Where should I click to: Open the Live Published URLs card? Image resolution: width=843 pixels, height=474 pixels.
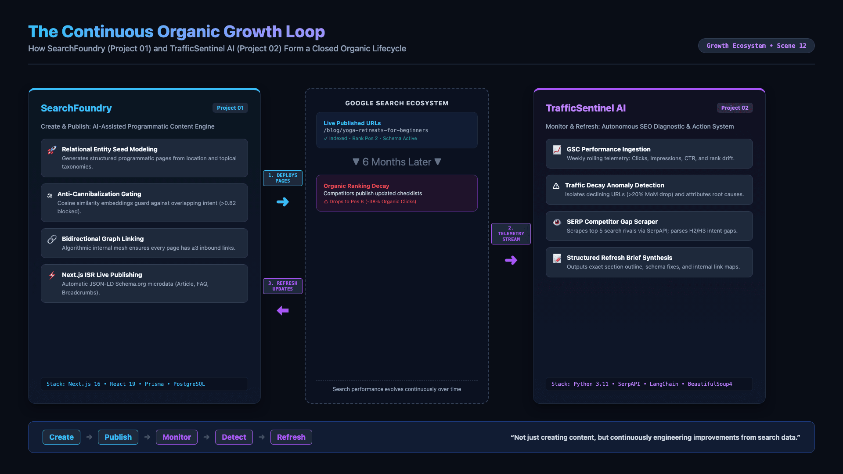click(397, 130)
